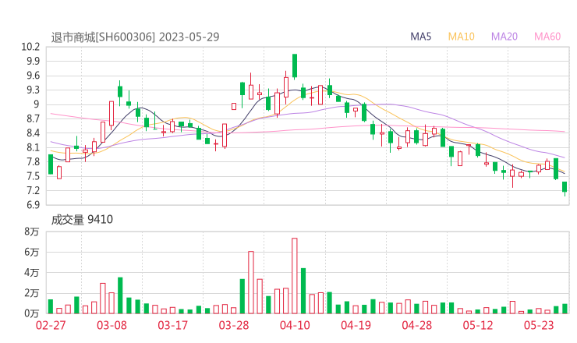
Task: Click the 0万 volume axis label
Action: [x=32, y=313]
